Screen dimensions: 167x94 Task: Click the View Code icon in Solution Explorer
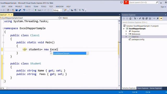click(154, 19)
